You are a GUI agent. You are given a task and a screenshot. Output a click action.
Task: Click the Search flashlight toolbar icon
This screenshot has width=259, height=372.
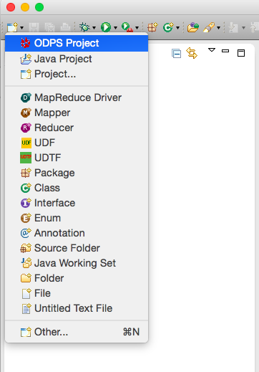click(209, 27)
